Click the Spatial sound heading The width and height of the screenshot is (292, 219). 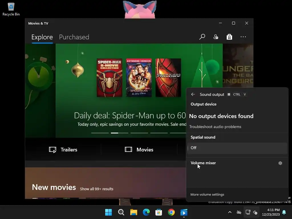pos(203,137)
